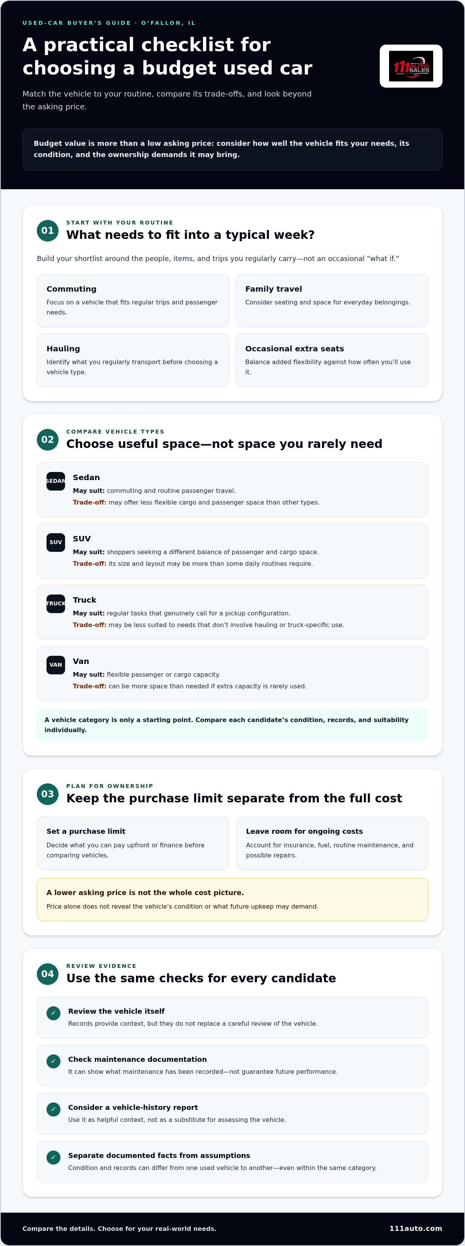
Task: Click the TRUCK badge icon
Action: click(x=55, y=604)
